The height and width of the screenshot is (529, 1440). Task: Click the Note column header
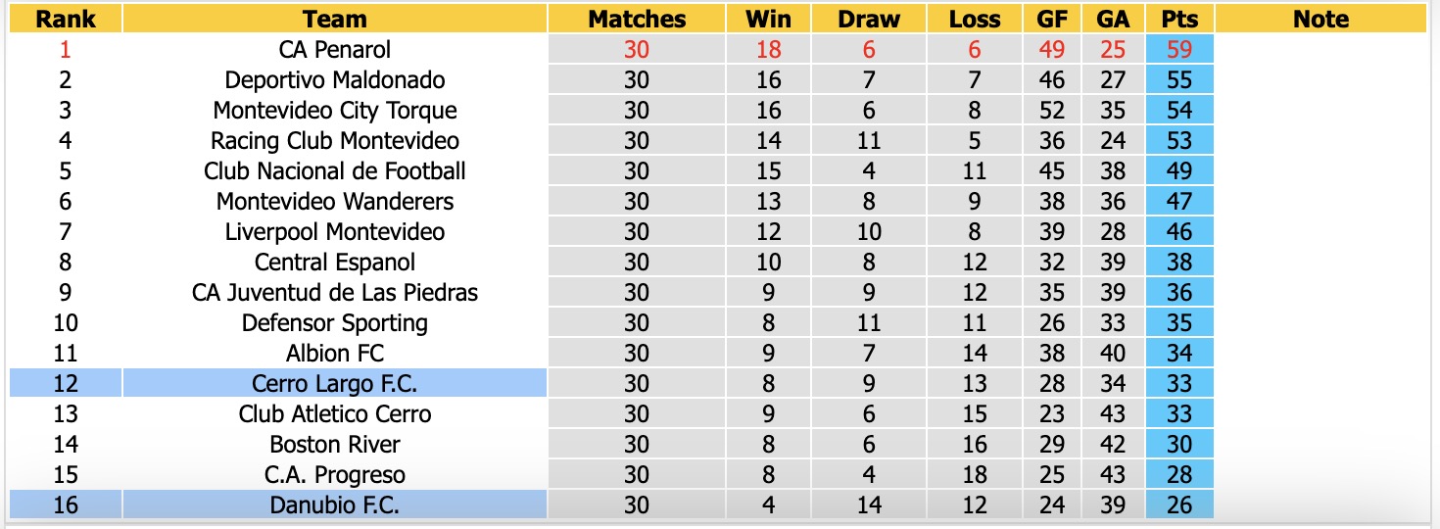coord(1320,19)
